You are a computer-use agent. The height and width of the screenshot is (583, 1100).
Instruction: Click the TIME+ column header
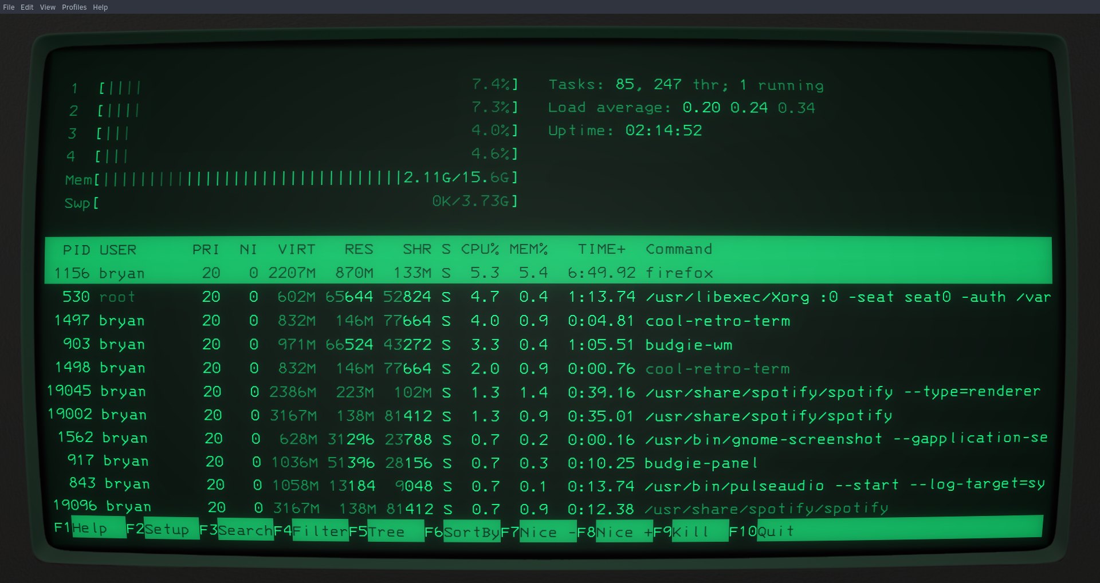pos(602,249)
